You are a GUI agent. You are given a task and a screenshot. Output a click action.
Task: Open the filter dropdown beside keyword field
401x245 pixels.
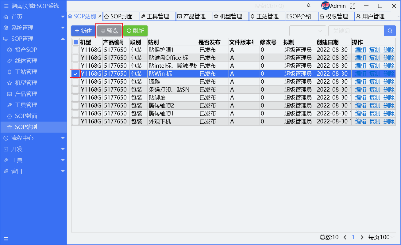point(308,31)
